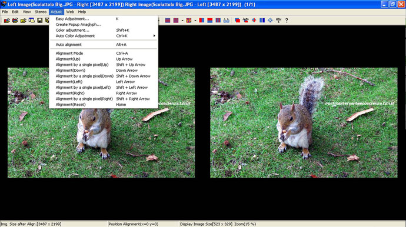Click the 3D glasses shutter icon
The image size is (406, 227).
(x=227, y=21)
